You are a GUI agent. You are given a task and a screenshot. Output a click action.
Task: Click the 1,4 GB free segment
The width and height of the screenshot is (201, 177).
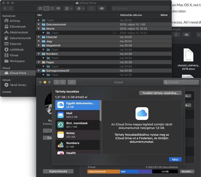(165, 172)
